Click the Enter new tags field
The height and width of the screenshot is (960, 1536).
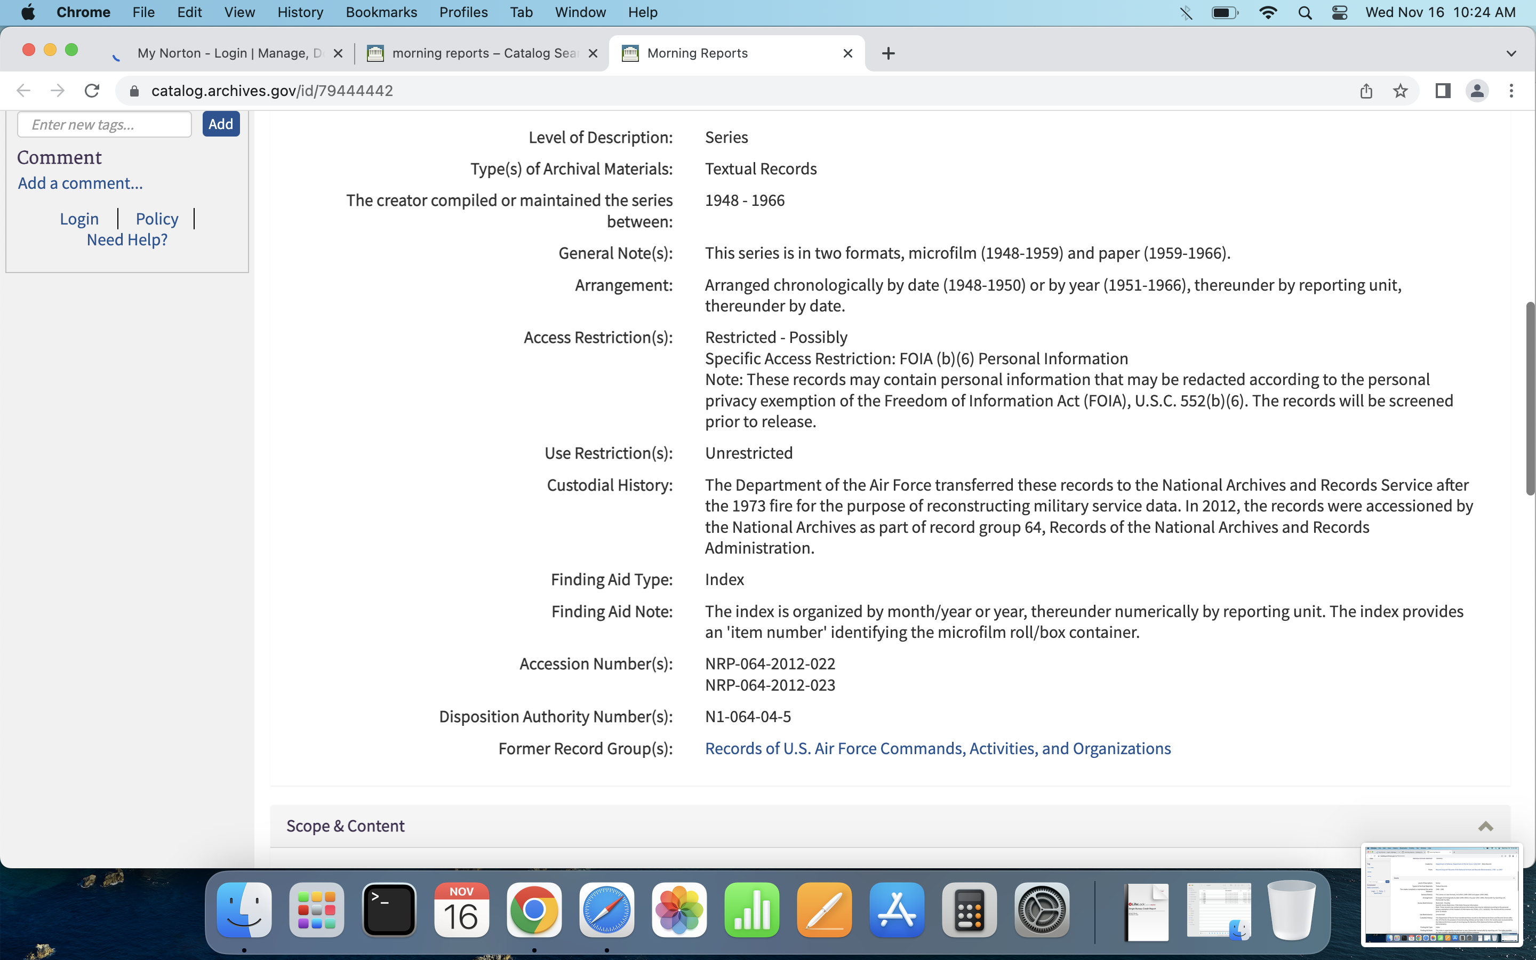[x=104, y=124]
